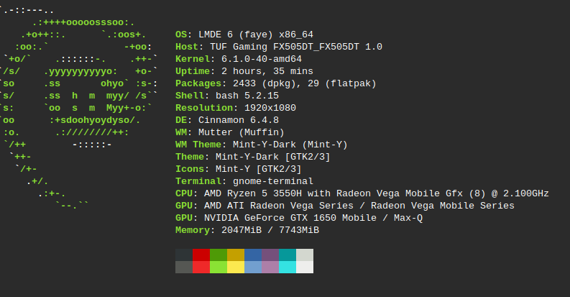This screenshot has height=297, width=570.
Task: Click the text '2433 (dpkg), 29 (flatpak)'
Action: [x=304, y=83]
